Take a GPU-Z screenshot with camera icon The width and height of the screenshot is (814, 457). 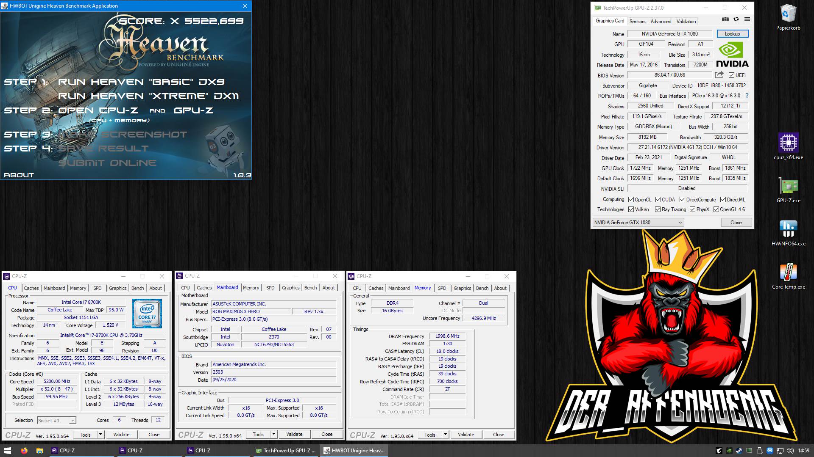click(725, 19)
